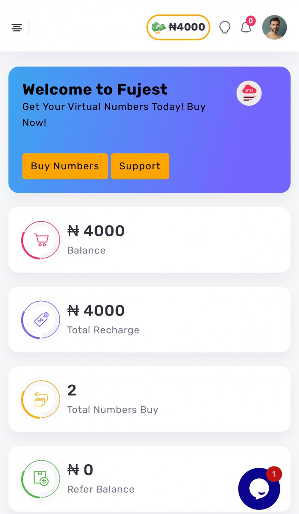This screenshot has height=514, width=299.
Task: Open the Total Recharge card
Action: [x=168, y=320]
